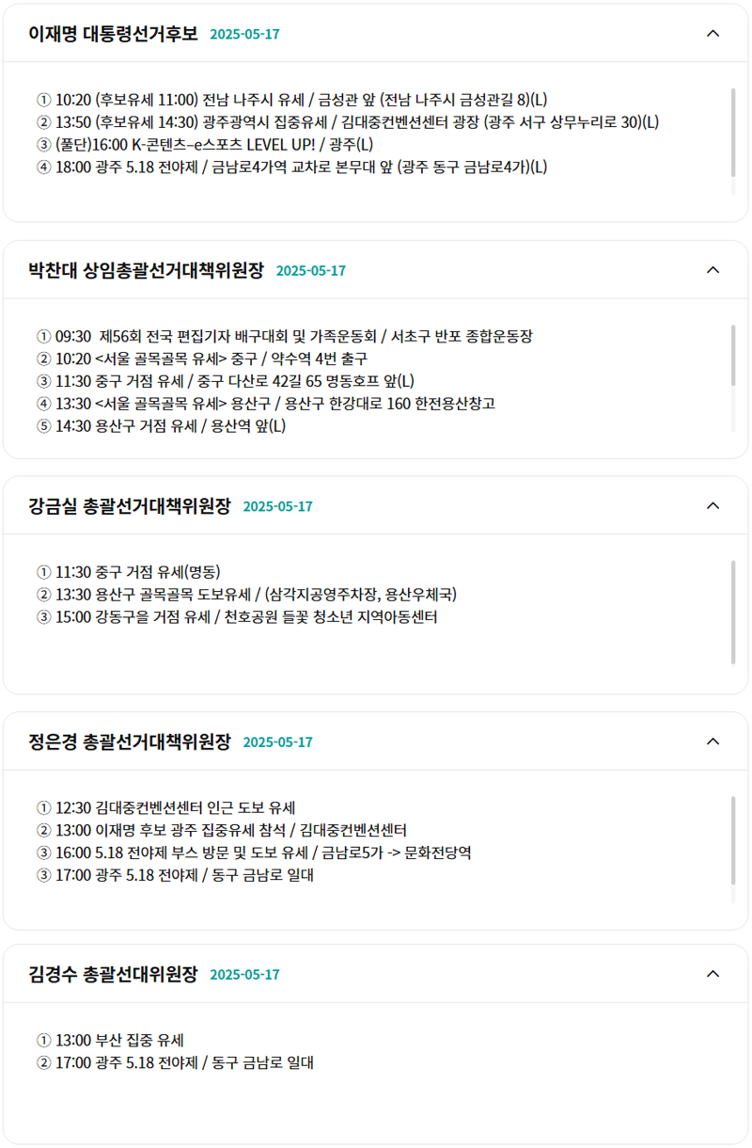Click the 김경수 총괄선대위원장 header title

click(x=114, y=974)
